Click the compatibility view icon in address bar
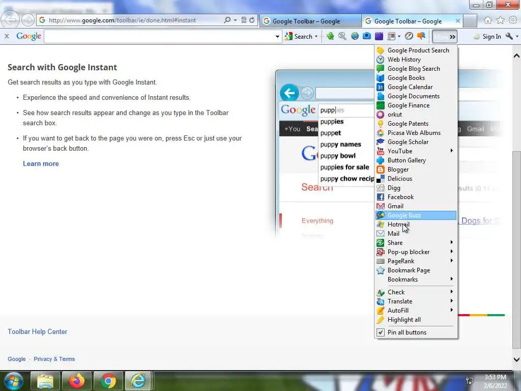The width and height of the screenshot is (521, 391). (x=244, y=20)
